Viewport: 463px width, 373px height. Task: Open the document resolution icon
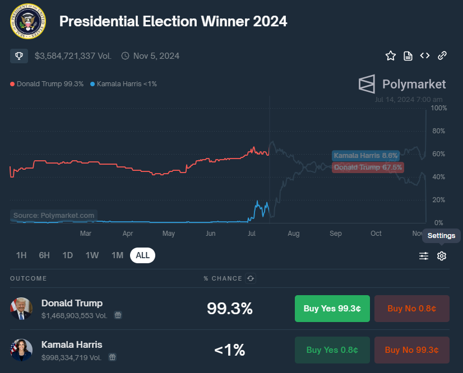click(408, 55)
